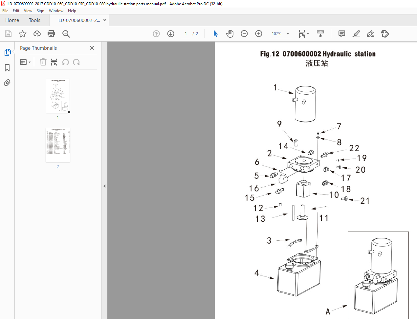
Task: Open thumbnail options dropdown menu
Action: tap(25, 62)
